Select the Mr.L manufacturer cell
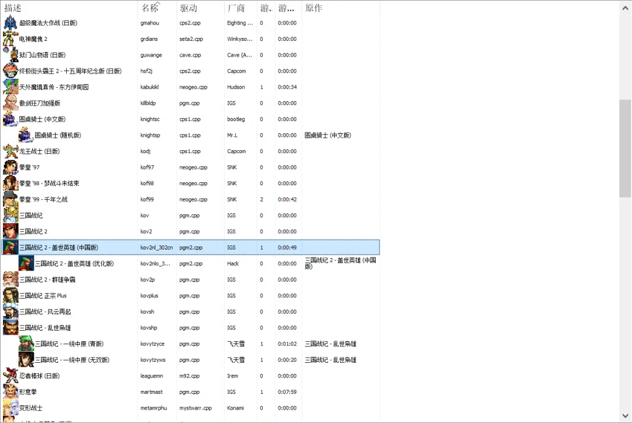Screen dimensions: 632x423 click(232, 135)
